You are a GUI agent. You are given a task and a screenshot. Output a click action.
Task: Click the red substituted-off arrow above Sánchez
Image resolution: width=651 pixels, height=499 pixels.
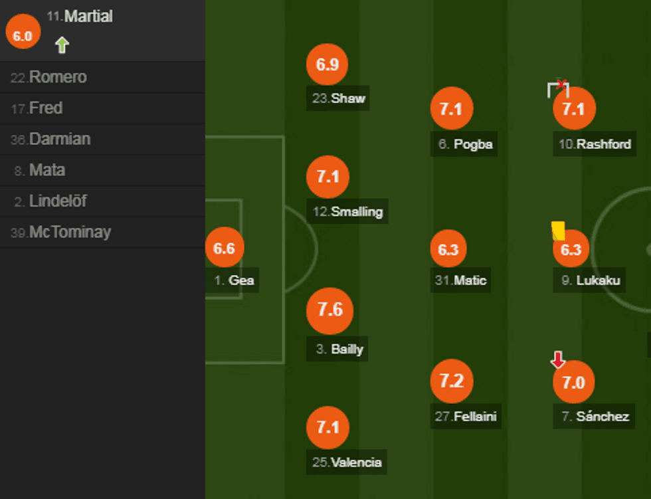(x=558, y=360)
